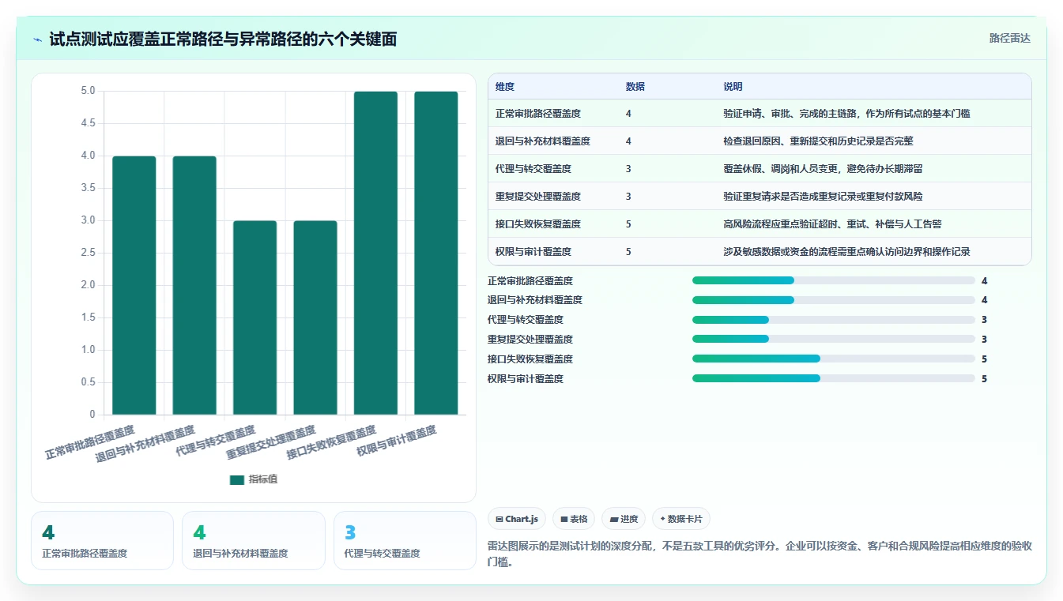Click the footnote paragraph starting 雷达图展示的是
Viewport: 1063px width, 601px height.
pos(760,553)
